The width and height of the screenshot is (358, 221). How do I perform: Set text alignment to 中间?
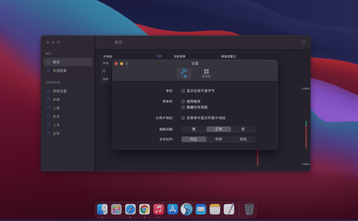tap(218, 139)
